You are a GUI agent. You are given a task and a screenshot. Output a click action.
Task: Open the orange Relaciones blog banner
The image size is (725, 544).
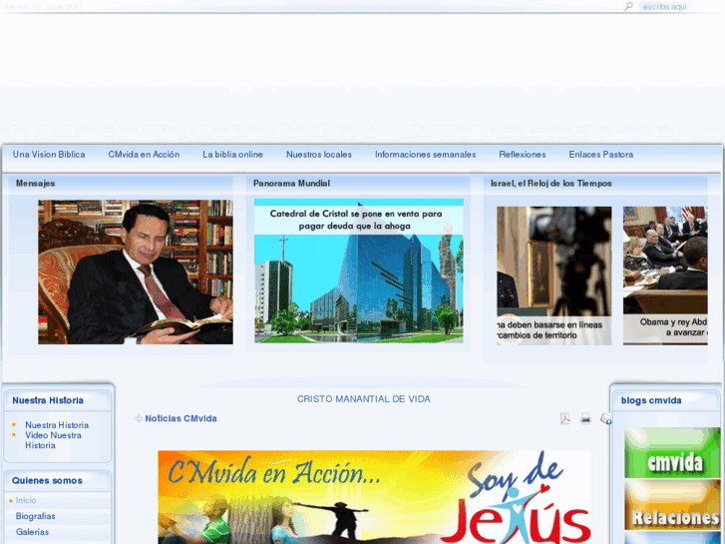[x=672, y=505]
